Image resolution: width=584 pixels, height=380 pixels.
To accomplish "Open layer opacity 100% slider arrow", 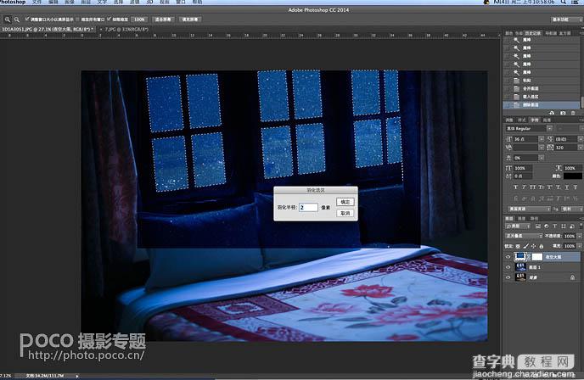I will (x=580, y=236).
